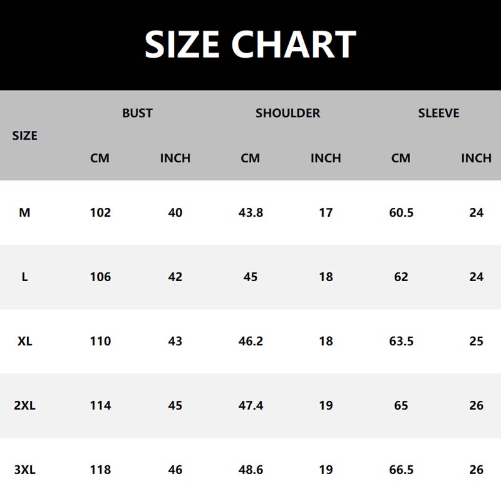Select shoulder value 47.4 for 2XL

[x=250, y=406]
